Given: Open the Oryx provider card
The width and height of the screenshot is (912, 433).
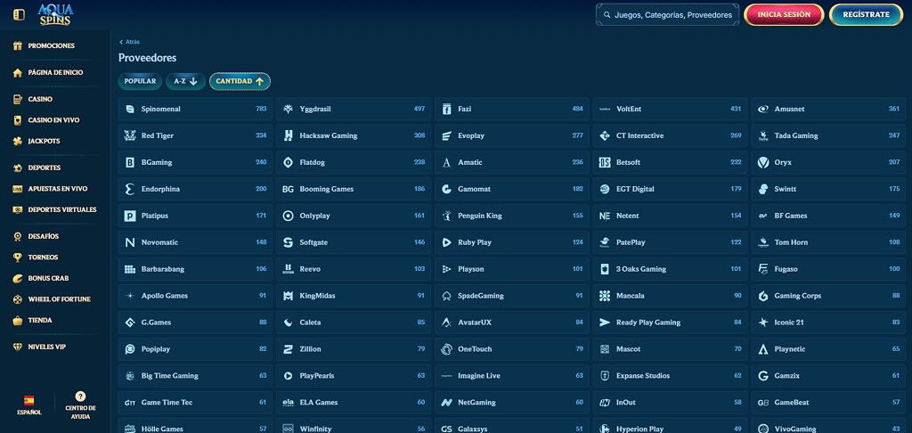Looking at the screenshot, I should [828, 163].
